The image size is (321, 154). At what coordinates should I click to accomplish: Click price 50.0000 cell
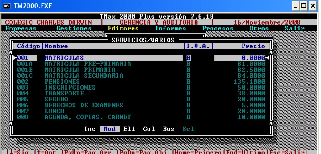click(x=251, y=88)
